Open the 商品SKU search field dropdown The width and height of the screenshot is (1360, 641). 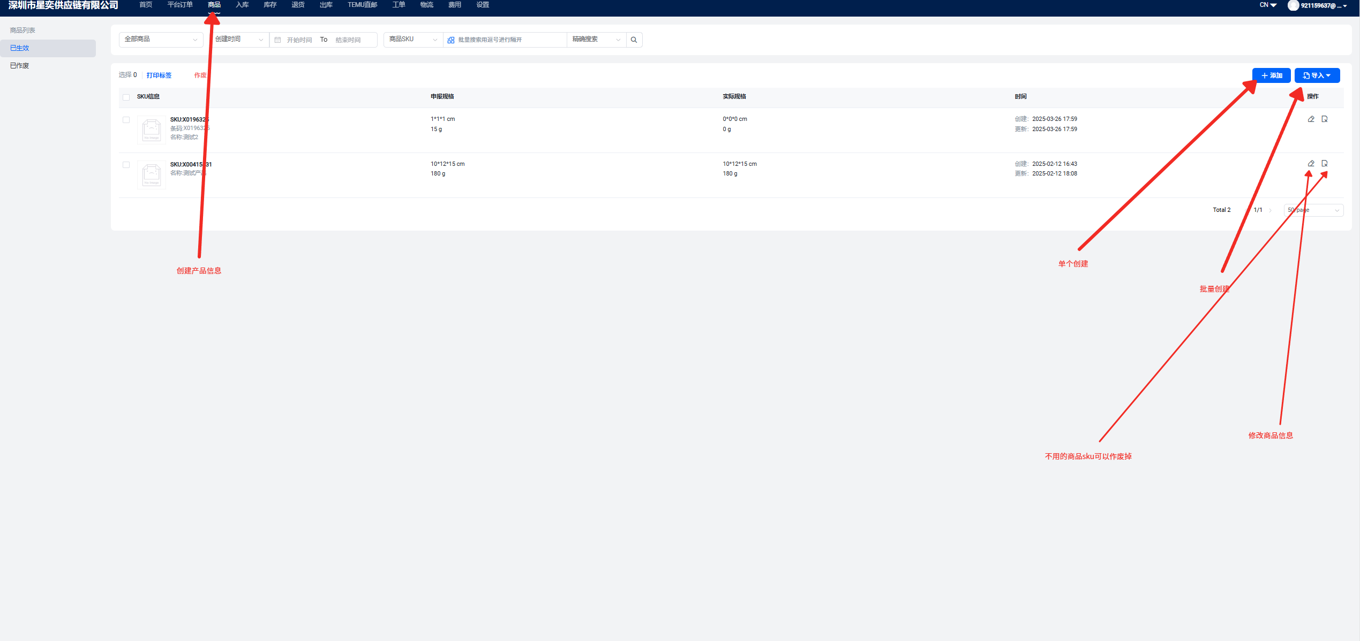413,40
